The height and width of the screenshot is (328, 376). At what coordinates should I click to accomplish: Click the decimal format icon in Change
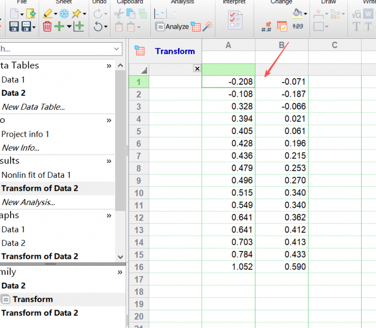point(267,26)
